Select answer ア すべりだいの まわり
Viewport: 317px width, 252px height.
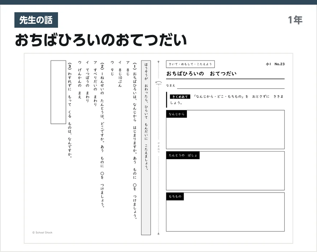point(95,83)
